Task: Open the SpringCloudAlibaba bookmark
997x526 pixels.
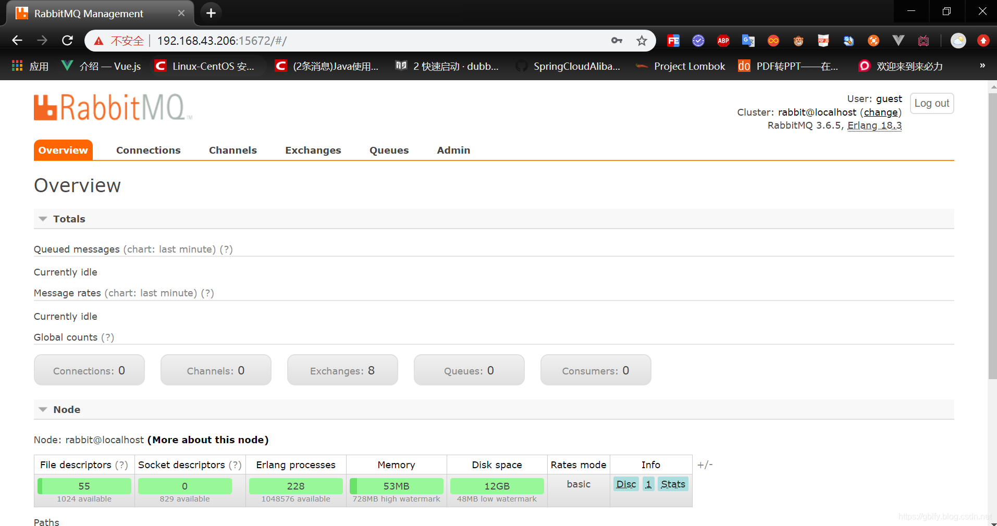Action: click(568, 66)
